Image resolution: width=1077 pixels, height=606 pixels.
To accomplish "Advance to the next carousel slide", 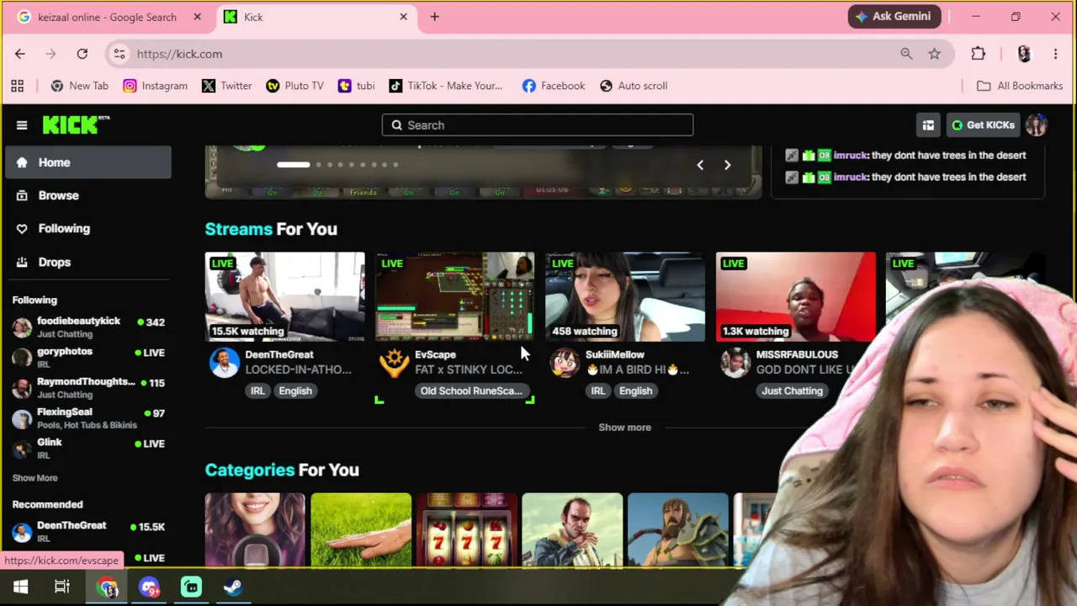I will 728,165.
